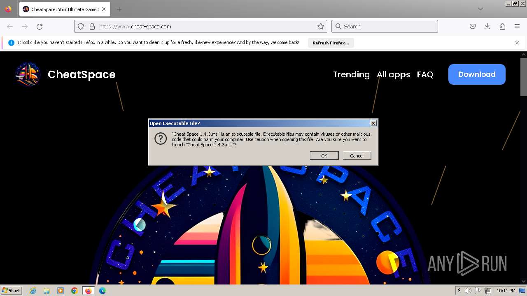This screenshot has height=296, width=527.
Task: Reload the page with the refresh icon
Action: pyautogui.click(x=40, y=26)
